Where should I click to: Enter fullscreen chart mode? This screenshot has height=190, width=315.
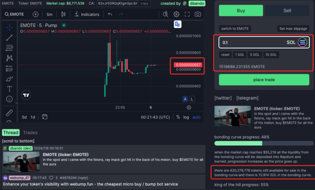coord(187,14)
